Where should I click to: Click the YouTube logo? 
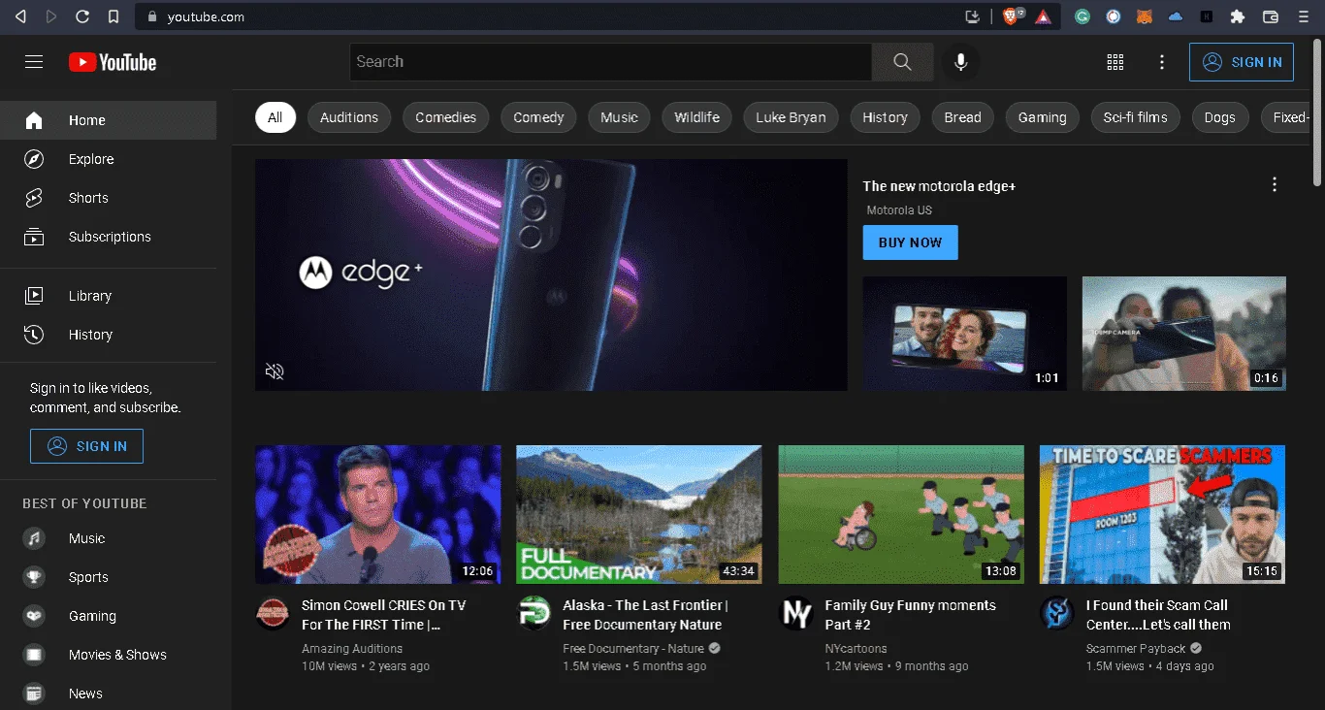113,62
